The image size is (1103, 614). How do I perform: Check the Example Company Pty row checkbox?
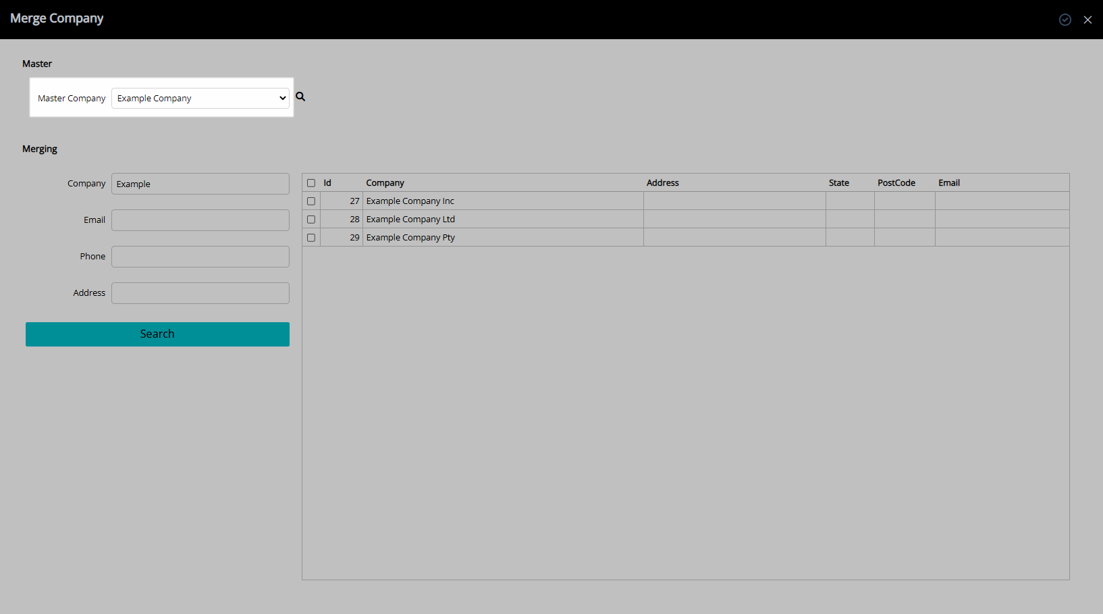(x=311, y=238)
